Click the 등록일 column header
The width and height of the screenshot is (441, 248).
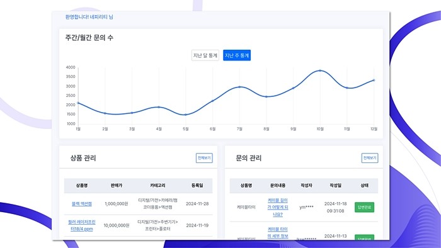[x=197, y=185]
